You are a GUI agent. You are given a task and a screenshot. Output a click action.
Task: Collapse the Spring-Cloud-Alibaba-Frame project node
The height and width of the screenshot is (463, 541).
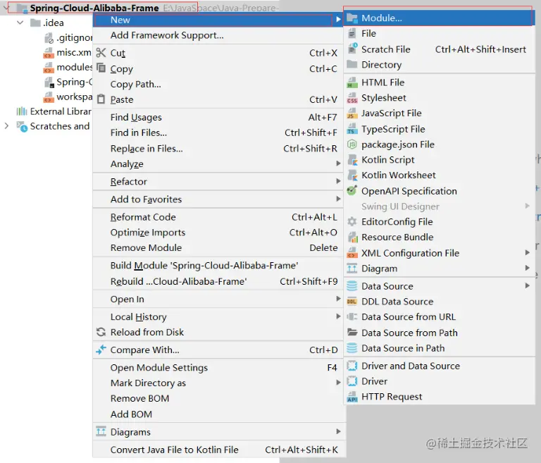tap(6, 7)
